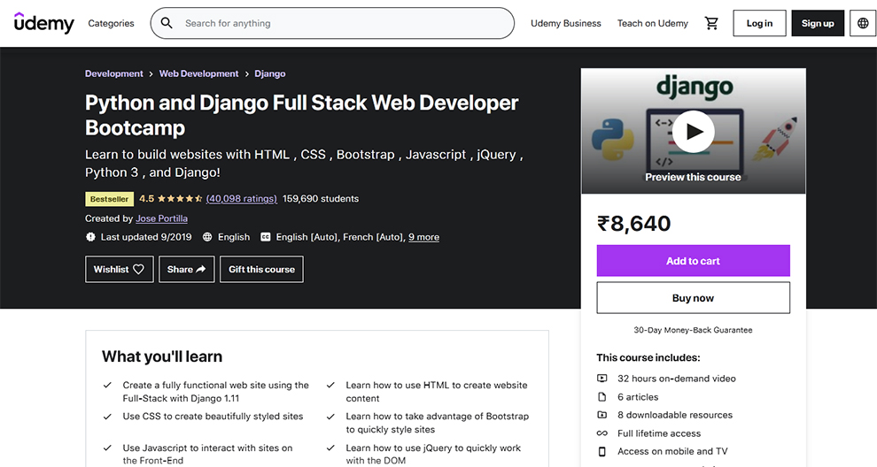The width and height of the screenshot is (877, 467).
Task: Add course to Wishlist with heart
Action: [119, 269]
